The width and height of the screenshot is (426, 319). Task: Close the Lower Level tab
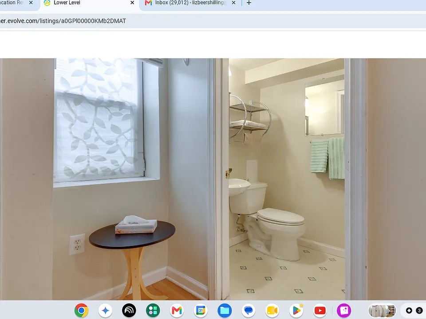132,3
